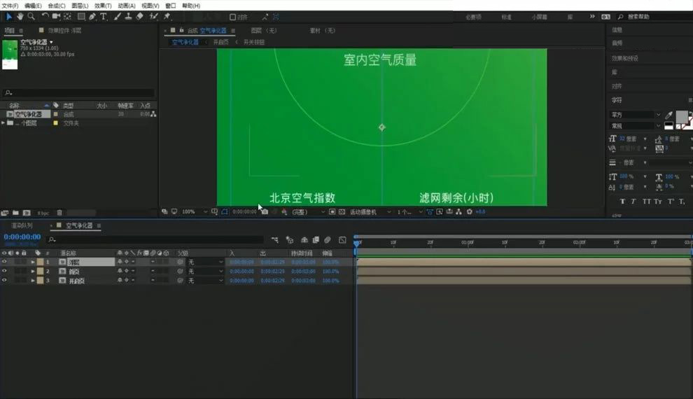Expand the folder row in Project panel
The height and width of the screenshot is (399, 693).
(x=3, y=122)
